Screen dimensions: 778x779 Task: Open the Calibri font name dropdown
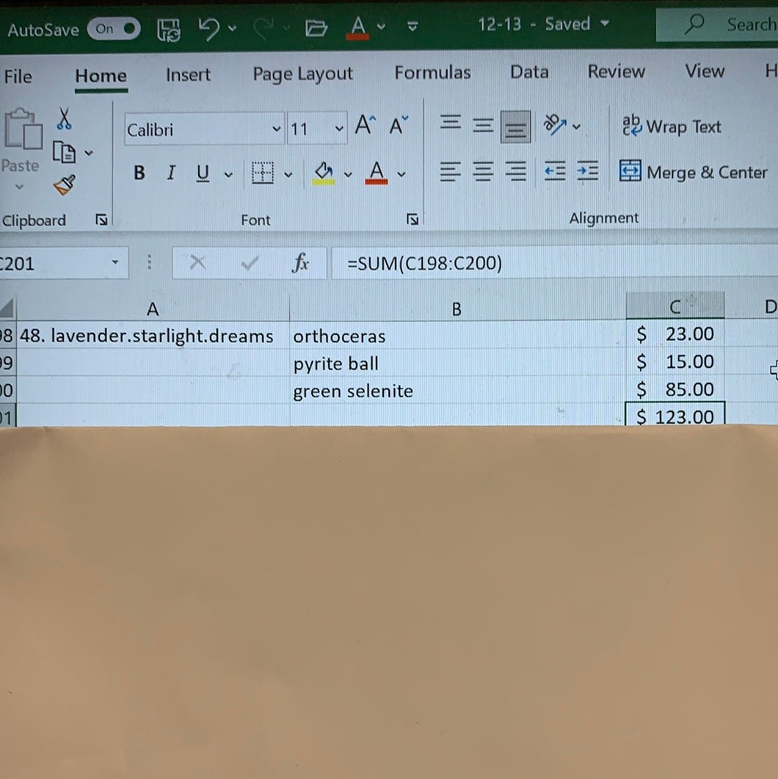pyautogui.click(x=277, y=129)
